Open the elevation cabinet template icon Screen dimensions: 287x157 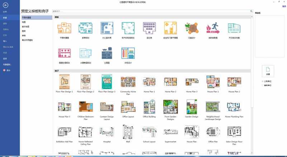click(106, 54)
